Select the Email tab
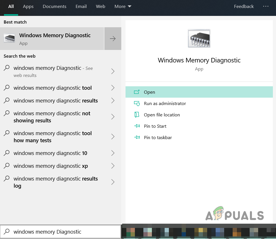This screenshot has height=239, width=276. pos(81,7)
